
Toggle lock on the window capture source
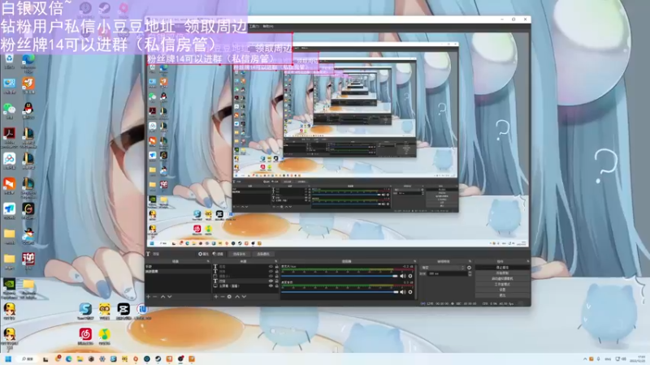coord(276,276)
